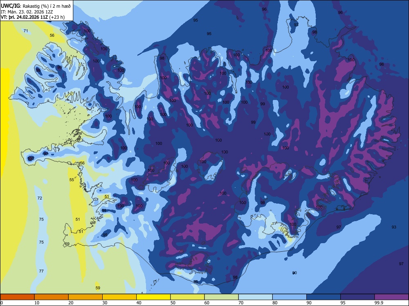The image size is (409, 306).
Task: Click the legend tick label '10'
Action: click(37, 303)
